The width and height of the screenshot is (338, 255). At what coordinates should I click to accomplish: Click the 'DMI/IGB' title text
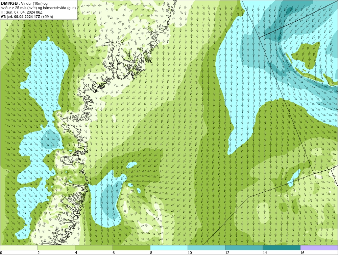9,3
